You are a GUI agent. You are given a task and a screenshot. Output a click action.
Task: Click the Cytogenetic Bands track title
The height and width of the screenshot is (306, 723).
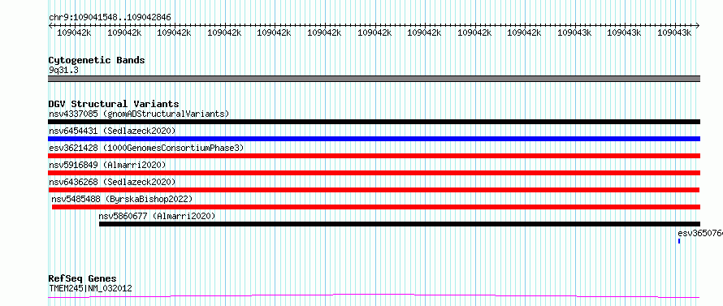coord(97,60)
